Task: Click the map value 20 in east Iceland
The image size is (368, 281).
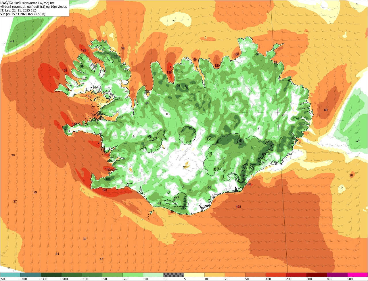Action: (283, 115)
